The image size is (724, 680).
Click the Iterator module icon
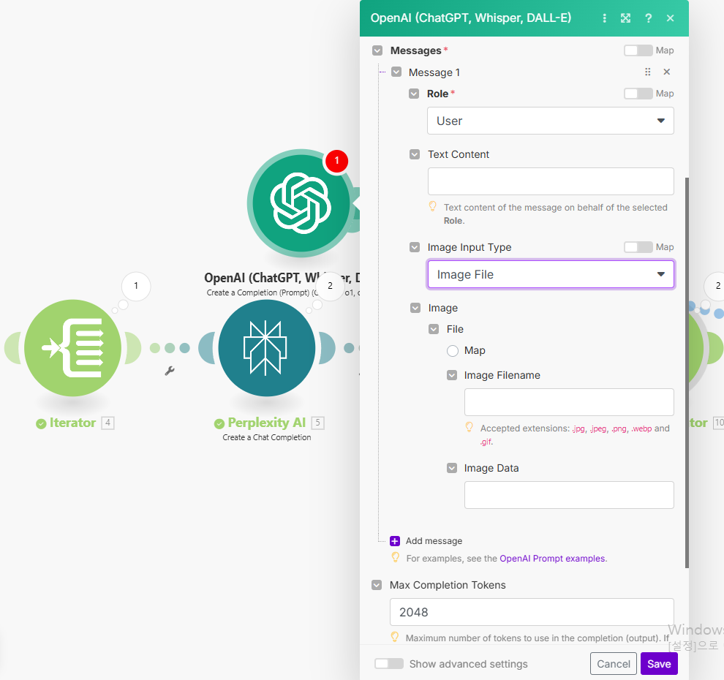point(72,348)
